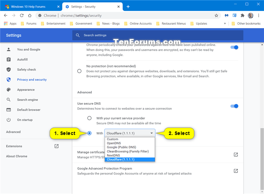Open the Malwarebytes extension icon
The image size is (264, 194).
point(226,15)
